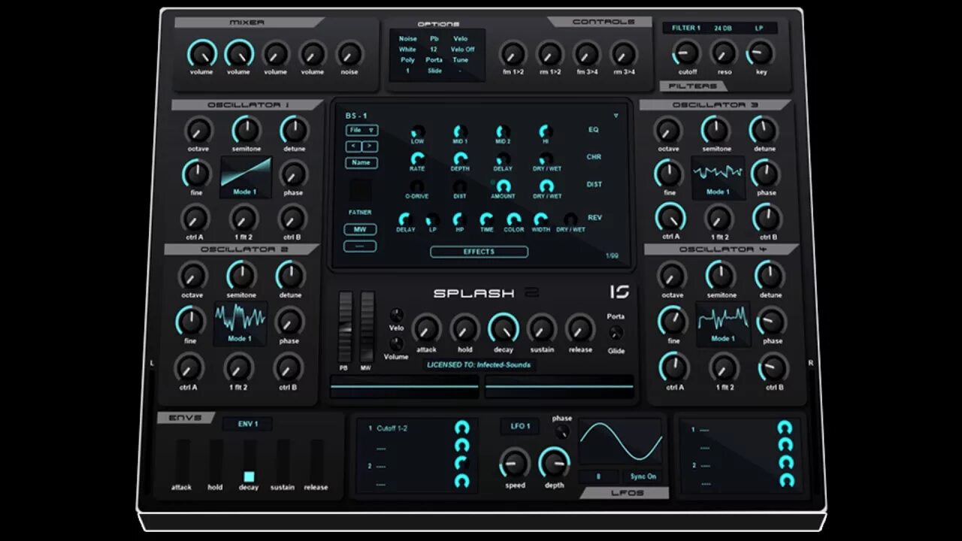This screenshot has width=962, height=541.
Task: Toggle the Velo Off option
Action: (462, 50)
